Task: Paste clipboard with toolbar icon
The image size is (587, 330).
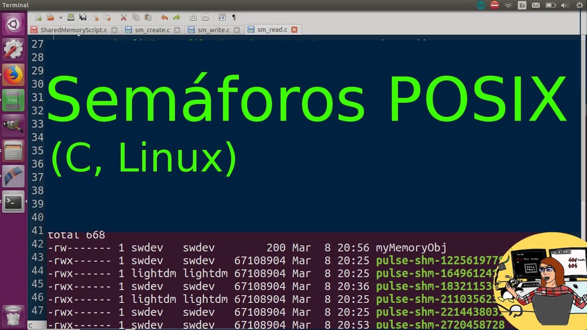Action: pyautogui.click(x=148, y=17)
